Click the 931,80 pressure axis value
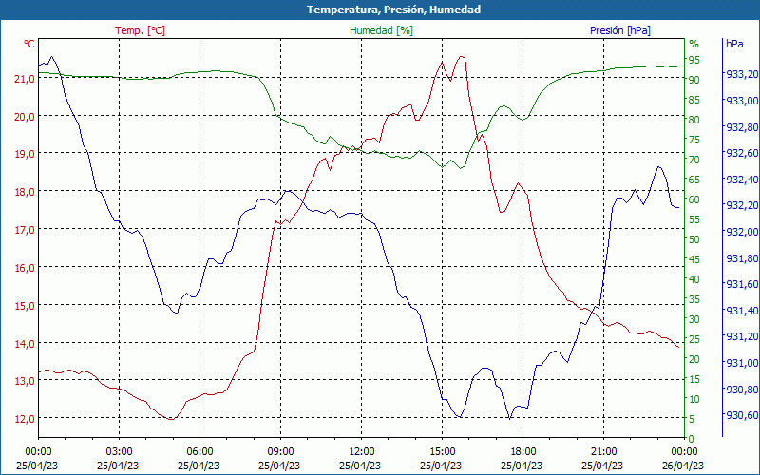The image size is (760, 475). click(x=742, y=257)
